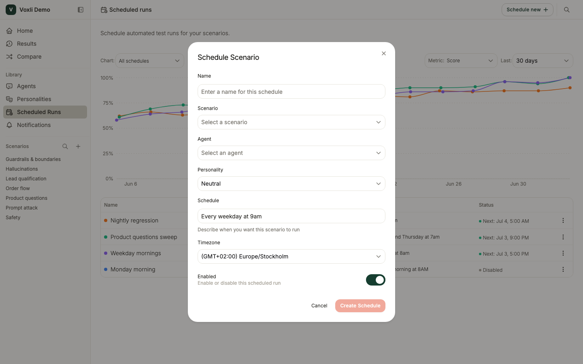Select the Monday morning row
Image resolution: width=583 pixels, height=364 pixels.
tap(336, 269)
